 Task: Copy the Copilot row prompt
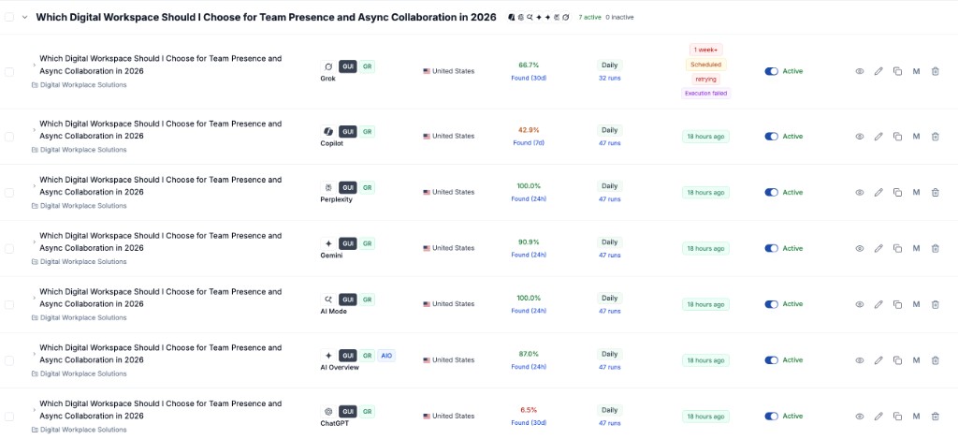(x=897, y=137)
